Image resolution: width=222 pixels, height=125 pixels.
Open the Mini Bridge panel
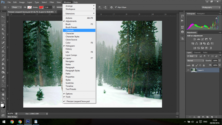[x=12, y=117]
